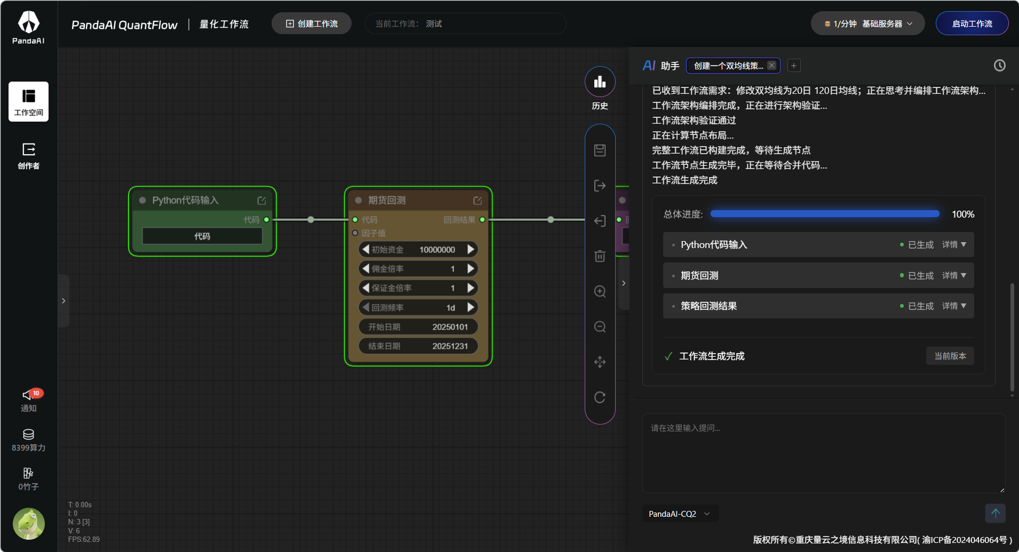Click the connection midpoint after 回测结果 output

pos(551,220)
